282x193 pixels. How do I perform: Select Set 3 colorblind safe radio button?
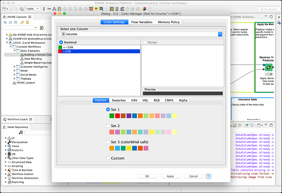click(x=108, y=142)
